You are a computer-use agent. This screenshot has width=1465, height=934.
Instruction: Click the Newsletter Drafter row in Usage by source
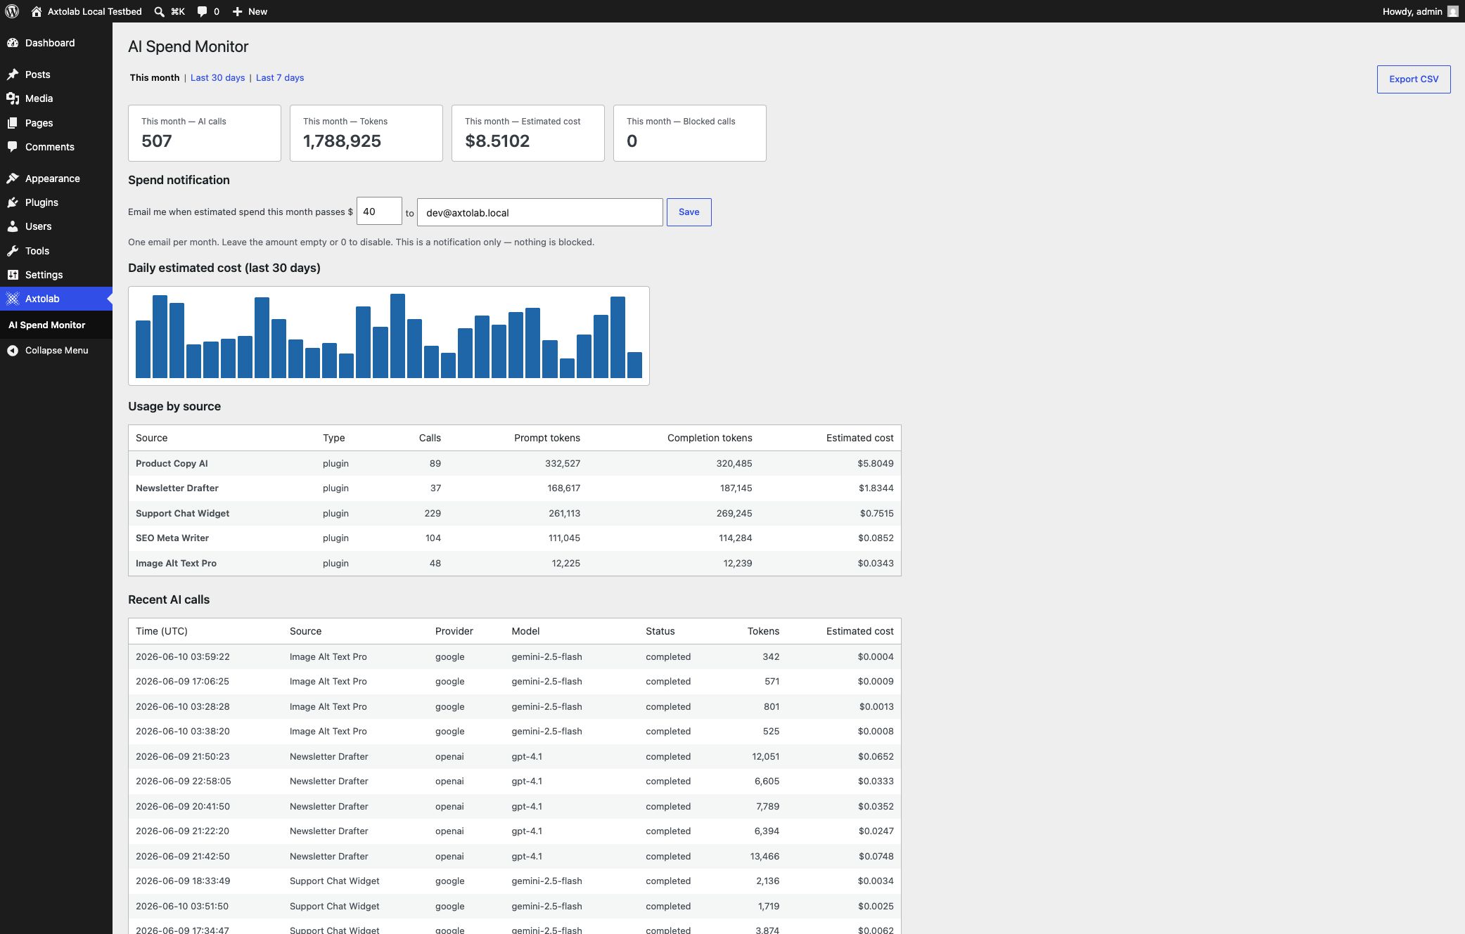click(x=515, y=488)
